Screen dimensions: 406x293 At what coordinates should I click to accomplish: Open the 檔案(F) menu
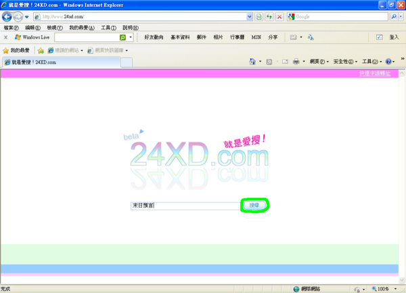[x=11, y=28]
